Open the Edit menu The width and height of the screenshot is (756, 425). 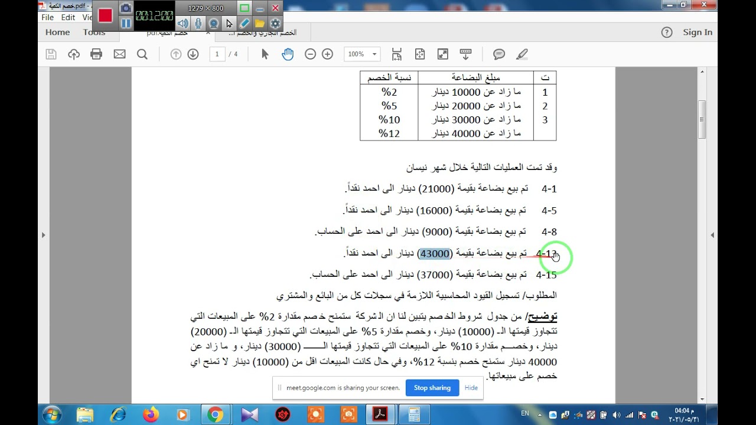pyautogui.click(x=68, y=18)
